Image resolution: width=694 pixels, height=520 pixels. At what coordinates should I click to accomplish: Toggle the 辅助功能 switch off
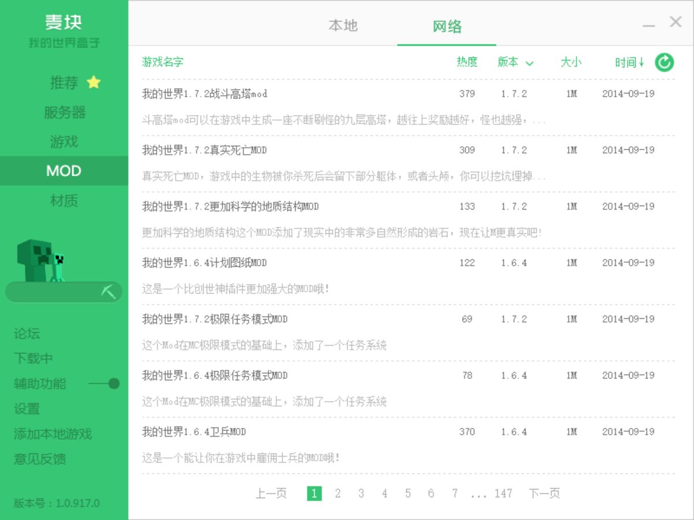click(113, 383)
